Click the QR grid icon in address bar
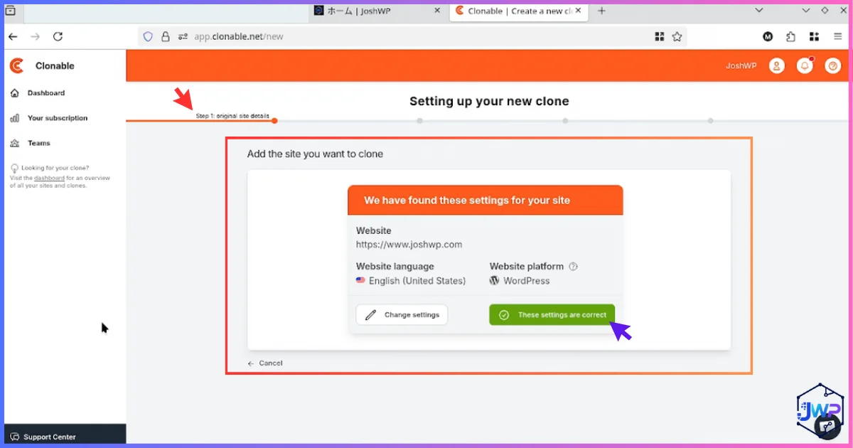The image size is (853, 448). tap(659, 36)
